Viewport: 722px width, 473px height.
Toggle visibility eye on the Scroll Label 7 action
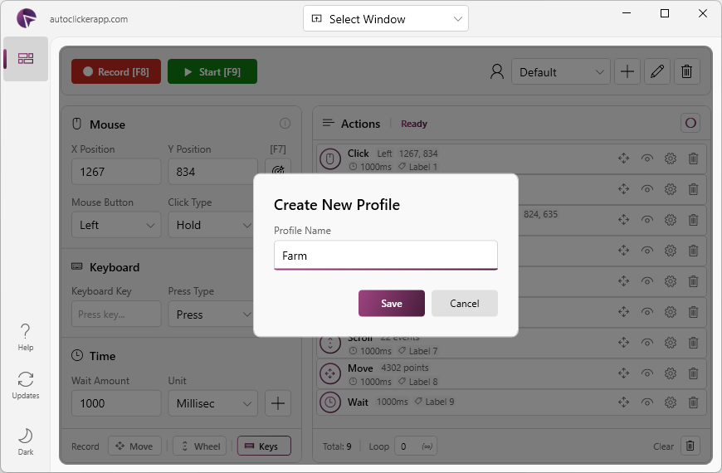(647, 343)
